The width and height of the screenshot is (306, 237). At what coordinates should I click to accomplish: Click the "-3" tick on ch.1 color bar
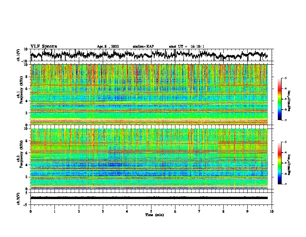[x=285, y=78]
